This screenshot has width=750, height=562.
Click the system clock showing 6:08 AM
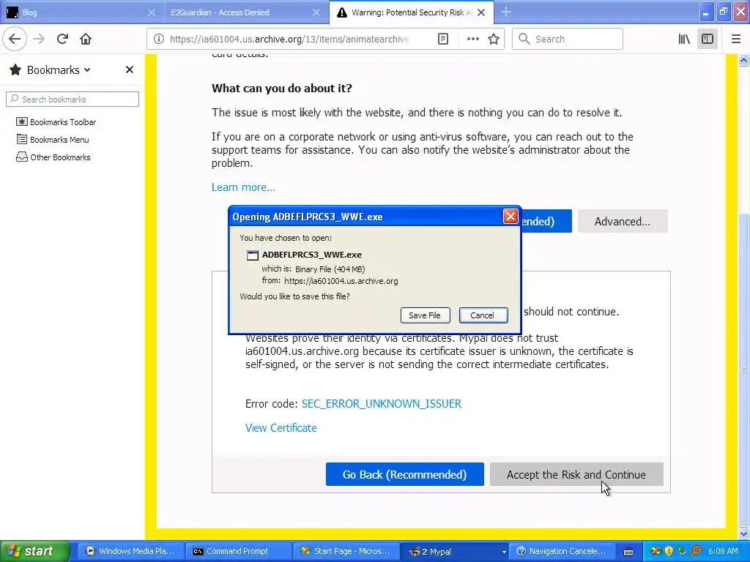723,551
